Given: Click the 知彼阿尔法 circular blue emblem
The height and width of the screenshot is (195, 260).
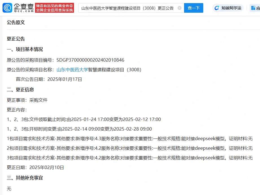Looking at the screenshot, I should tap(217, 8).
